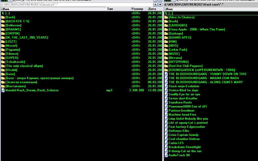Click the up-arrow parent folder icon in Hard core panel
This screenshot has width=258, height=161.
166,13
